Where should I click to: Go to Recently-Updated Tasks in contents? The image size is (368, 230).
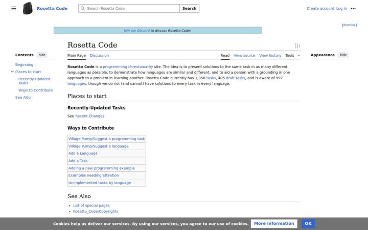click(x=34, y=81)
